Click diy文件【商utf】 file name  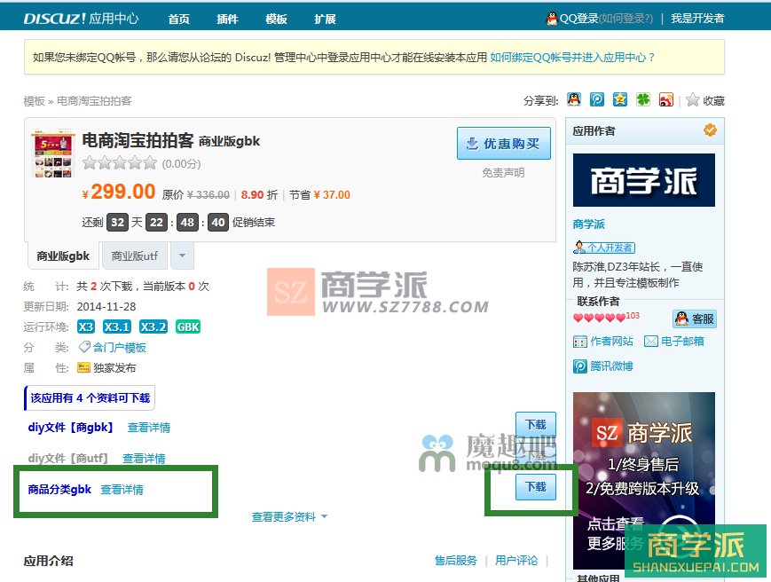coord(68,459)
